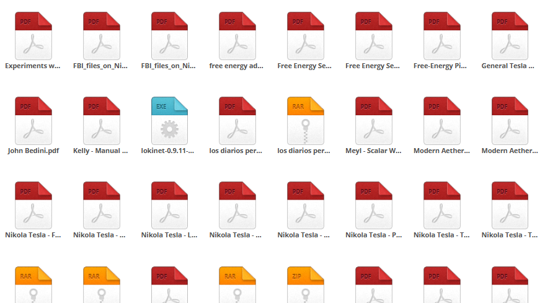Screen dimensions: 545x303
Task: Open the Meyl - Scalar W... PDF icon
Action: click(373, 120)
